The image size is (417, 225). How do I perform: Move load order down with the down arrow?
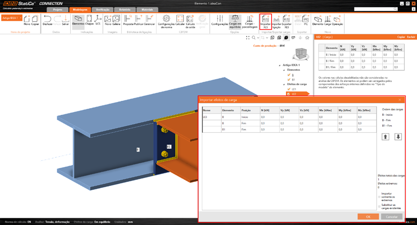pos(398,137)
